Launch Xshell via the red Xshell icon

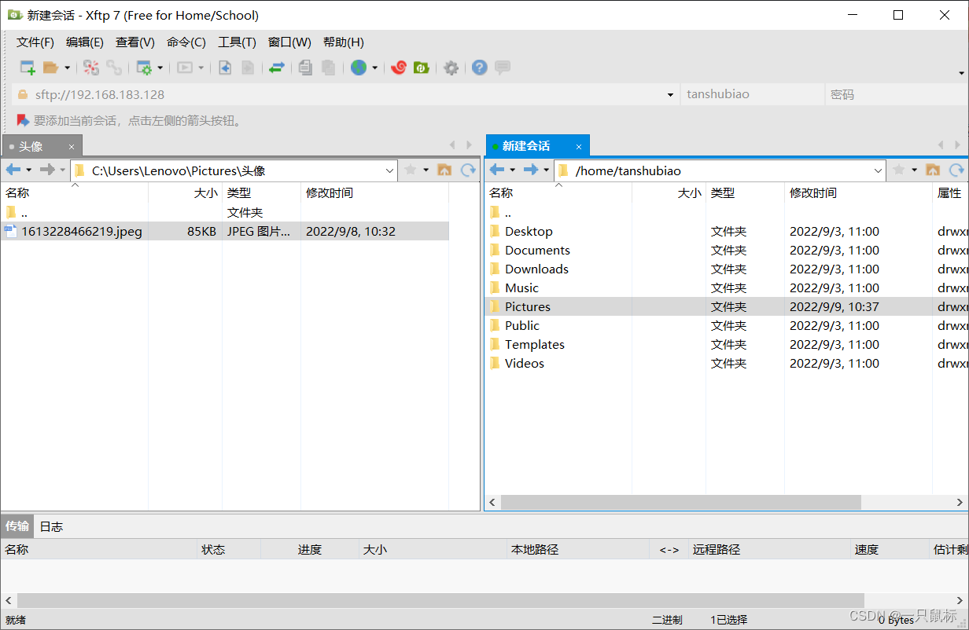click(398, 68)
